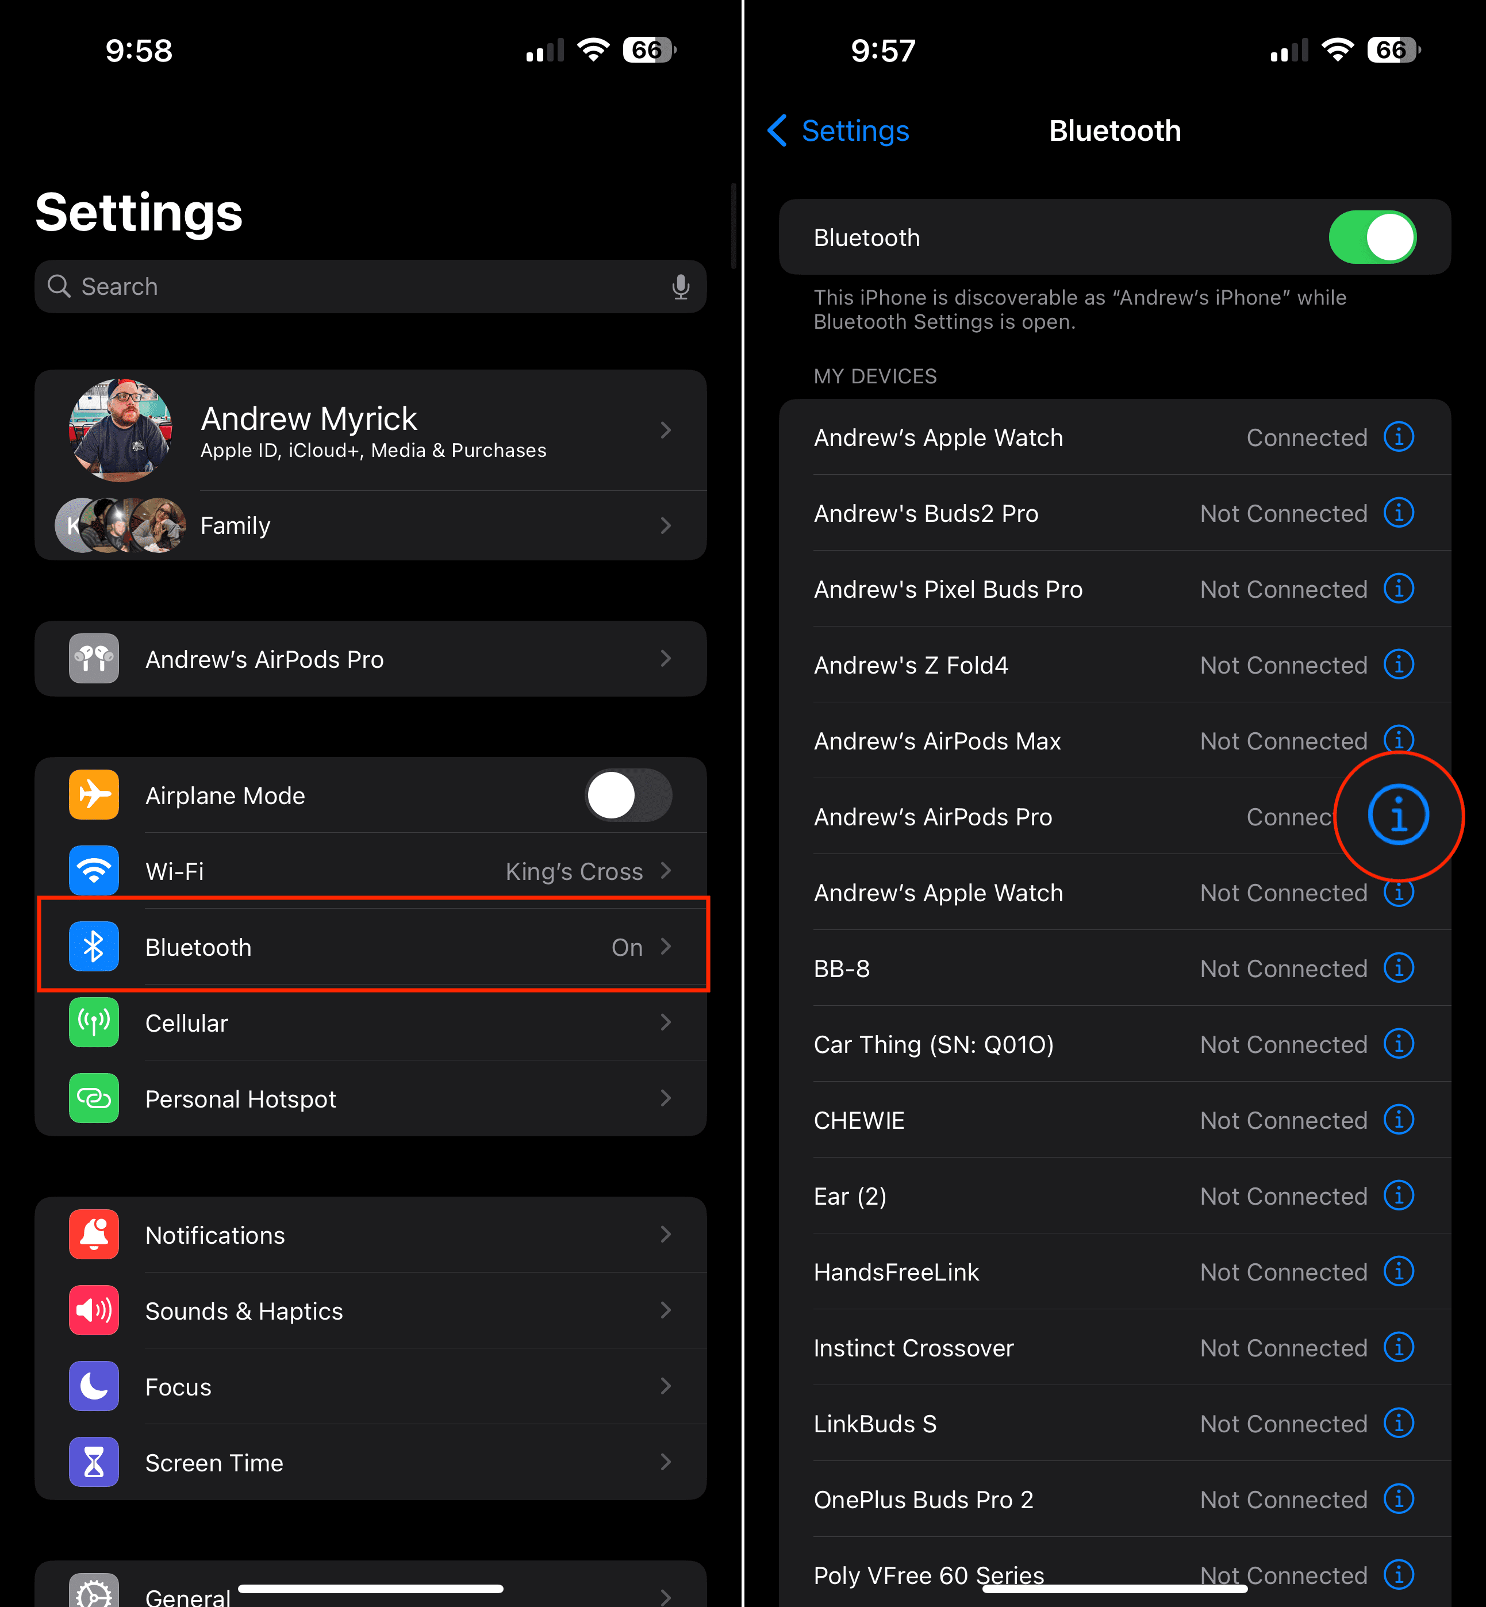Select "Andrew's AirPods Max" device name
This screenshot has height=1607, width=1486.
(x=937, y=740)
